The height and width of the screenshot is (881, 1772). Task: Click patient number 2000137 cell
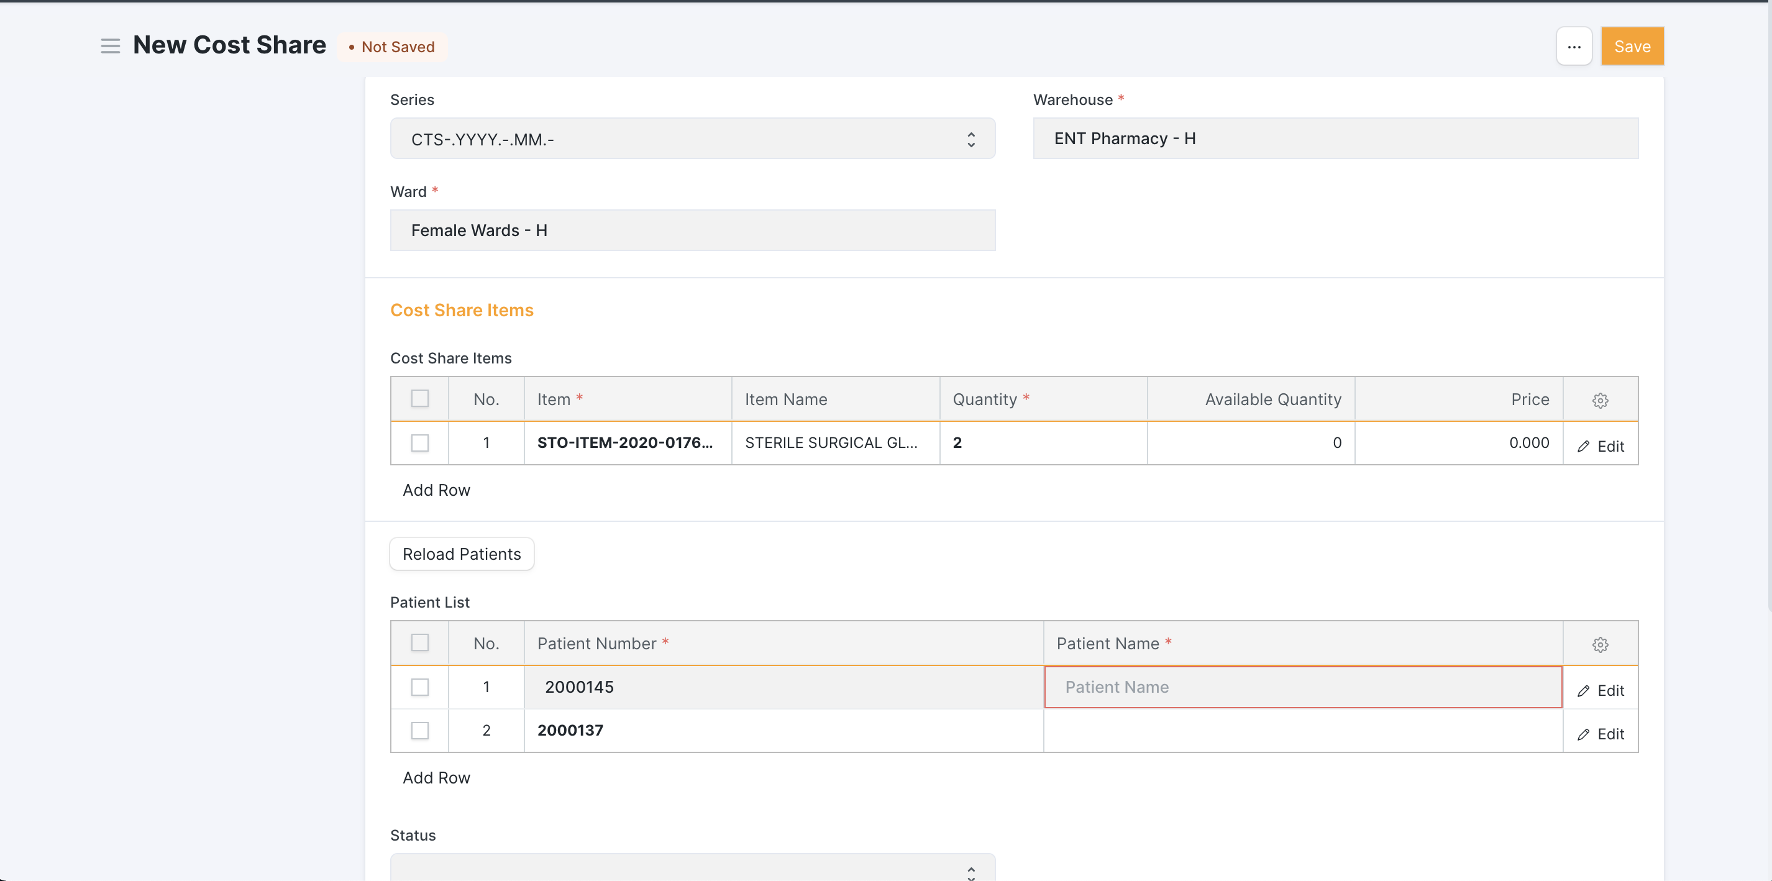(x=783, y=729)
